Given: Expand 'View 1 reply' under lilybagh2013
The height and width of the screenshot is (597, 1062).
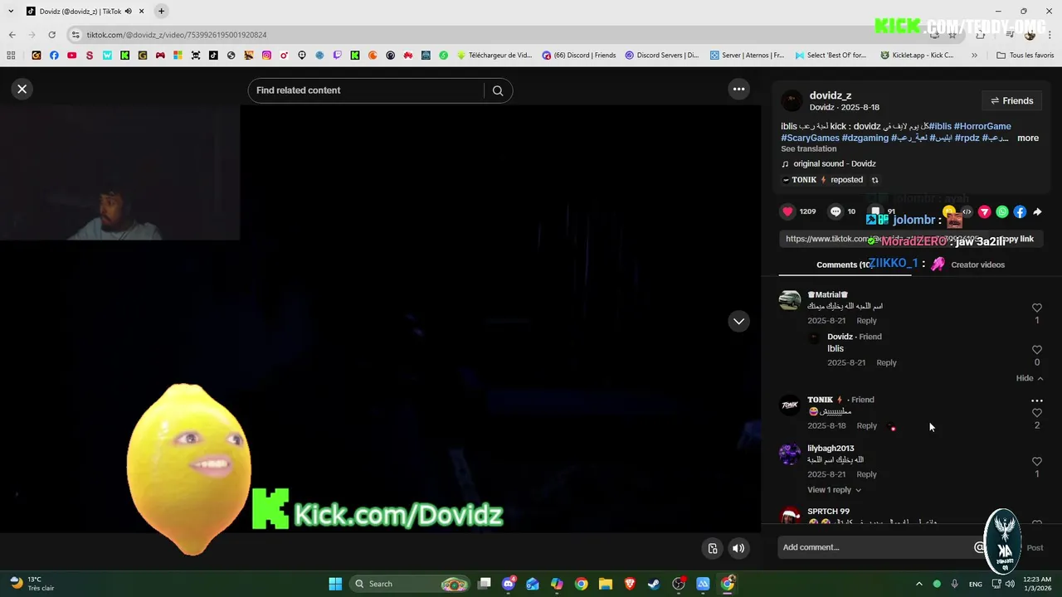Looking at the screenshot, I should 834,490.
